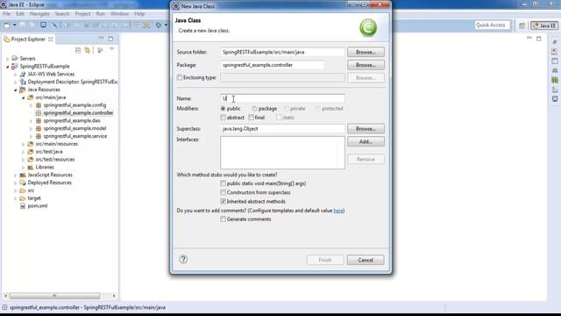Browse for the Superclass
The image size is (561, 316).
[x=366, y=128]
